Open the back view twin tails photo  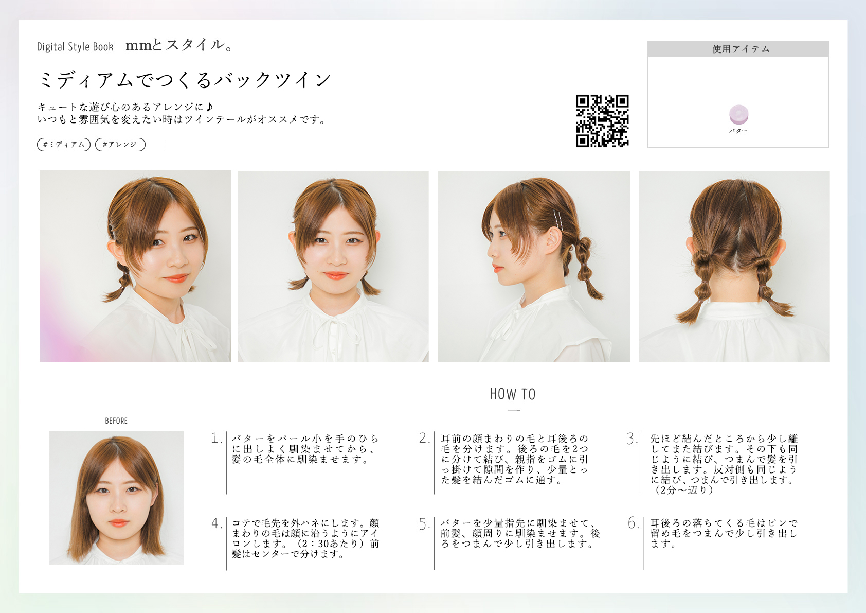(734, 266)
